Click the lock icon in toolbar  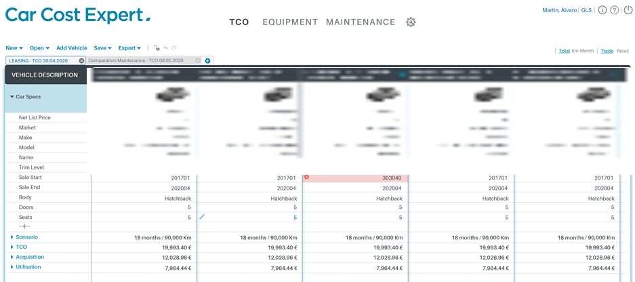click(157, 48)
